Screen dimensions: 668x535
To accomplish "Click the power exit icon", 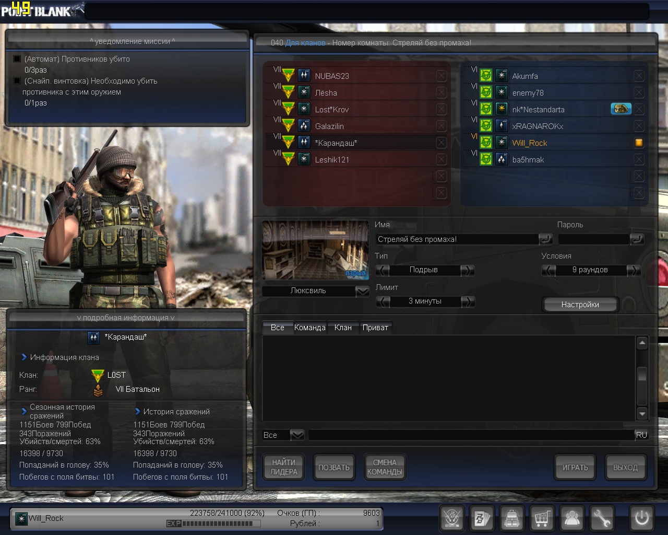I will pyautogui.click(x=641, y=518).
